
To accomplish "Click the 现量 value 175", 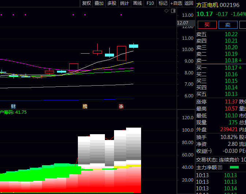I will 233,123.
